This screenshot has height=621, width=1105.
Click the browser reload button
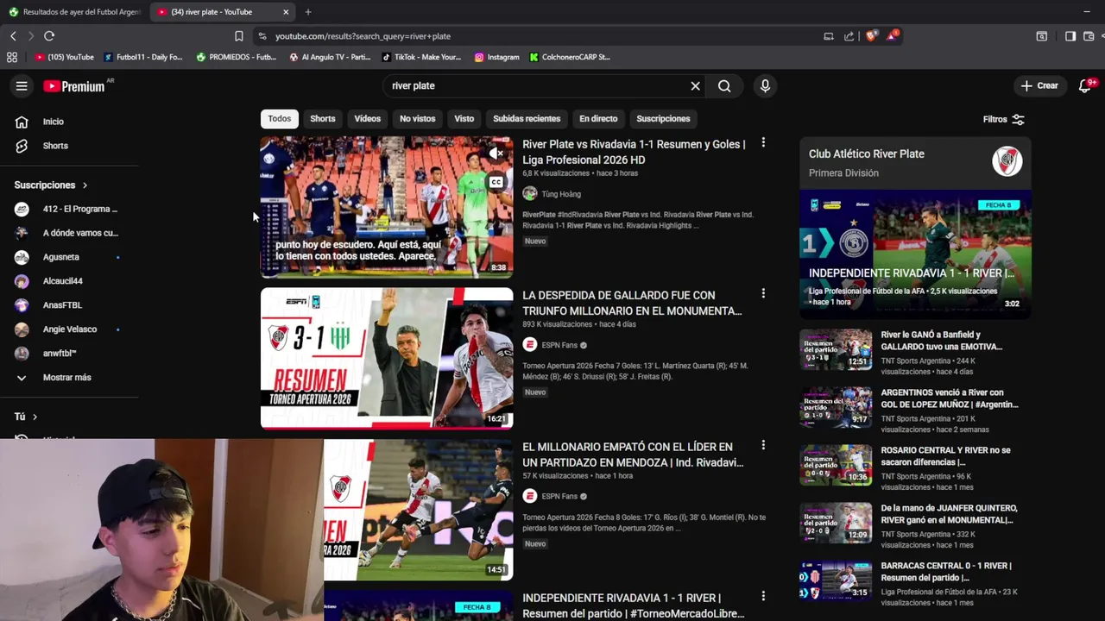(49, 36)
